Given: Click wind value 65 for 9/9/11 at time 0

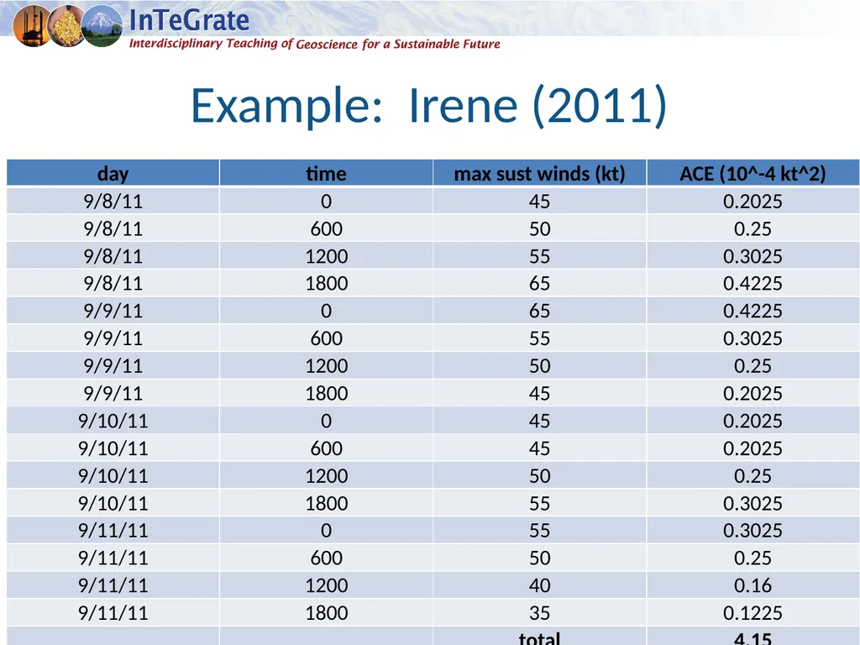Looking at the screenshot, I should pos(540,311).
